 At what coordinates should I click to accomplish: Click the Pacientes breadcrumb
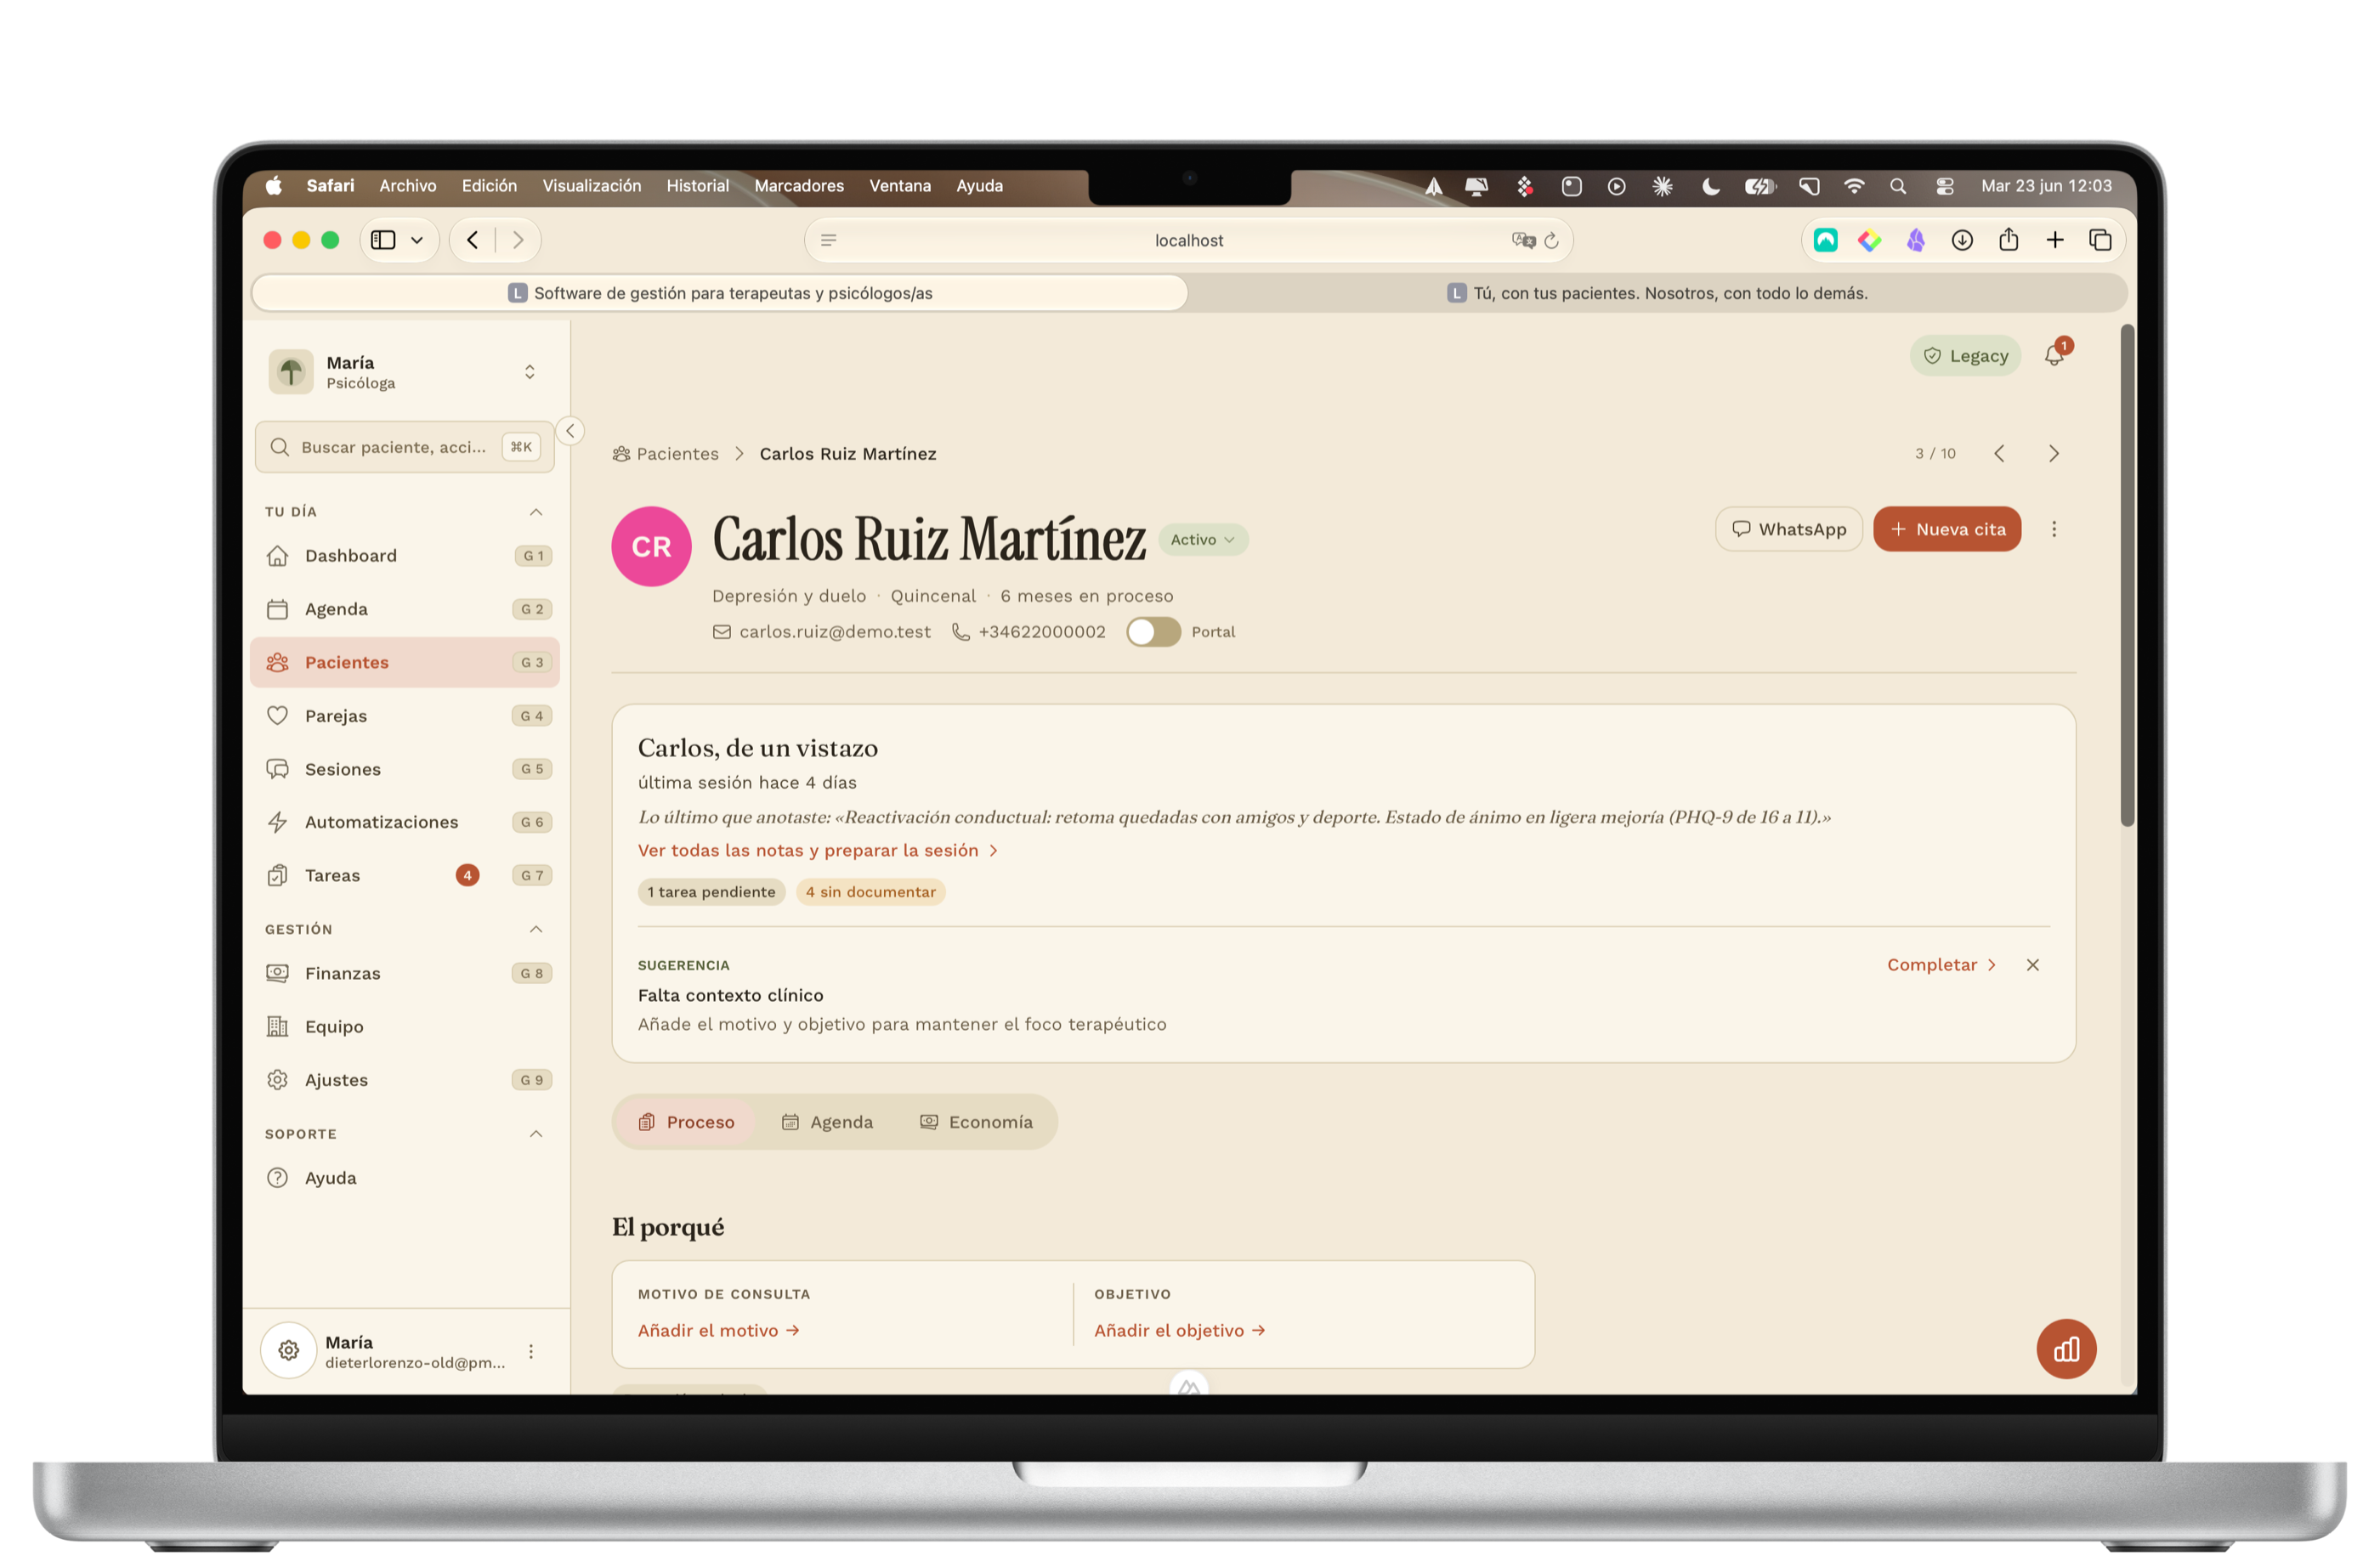click(665, 453)
